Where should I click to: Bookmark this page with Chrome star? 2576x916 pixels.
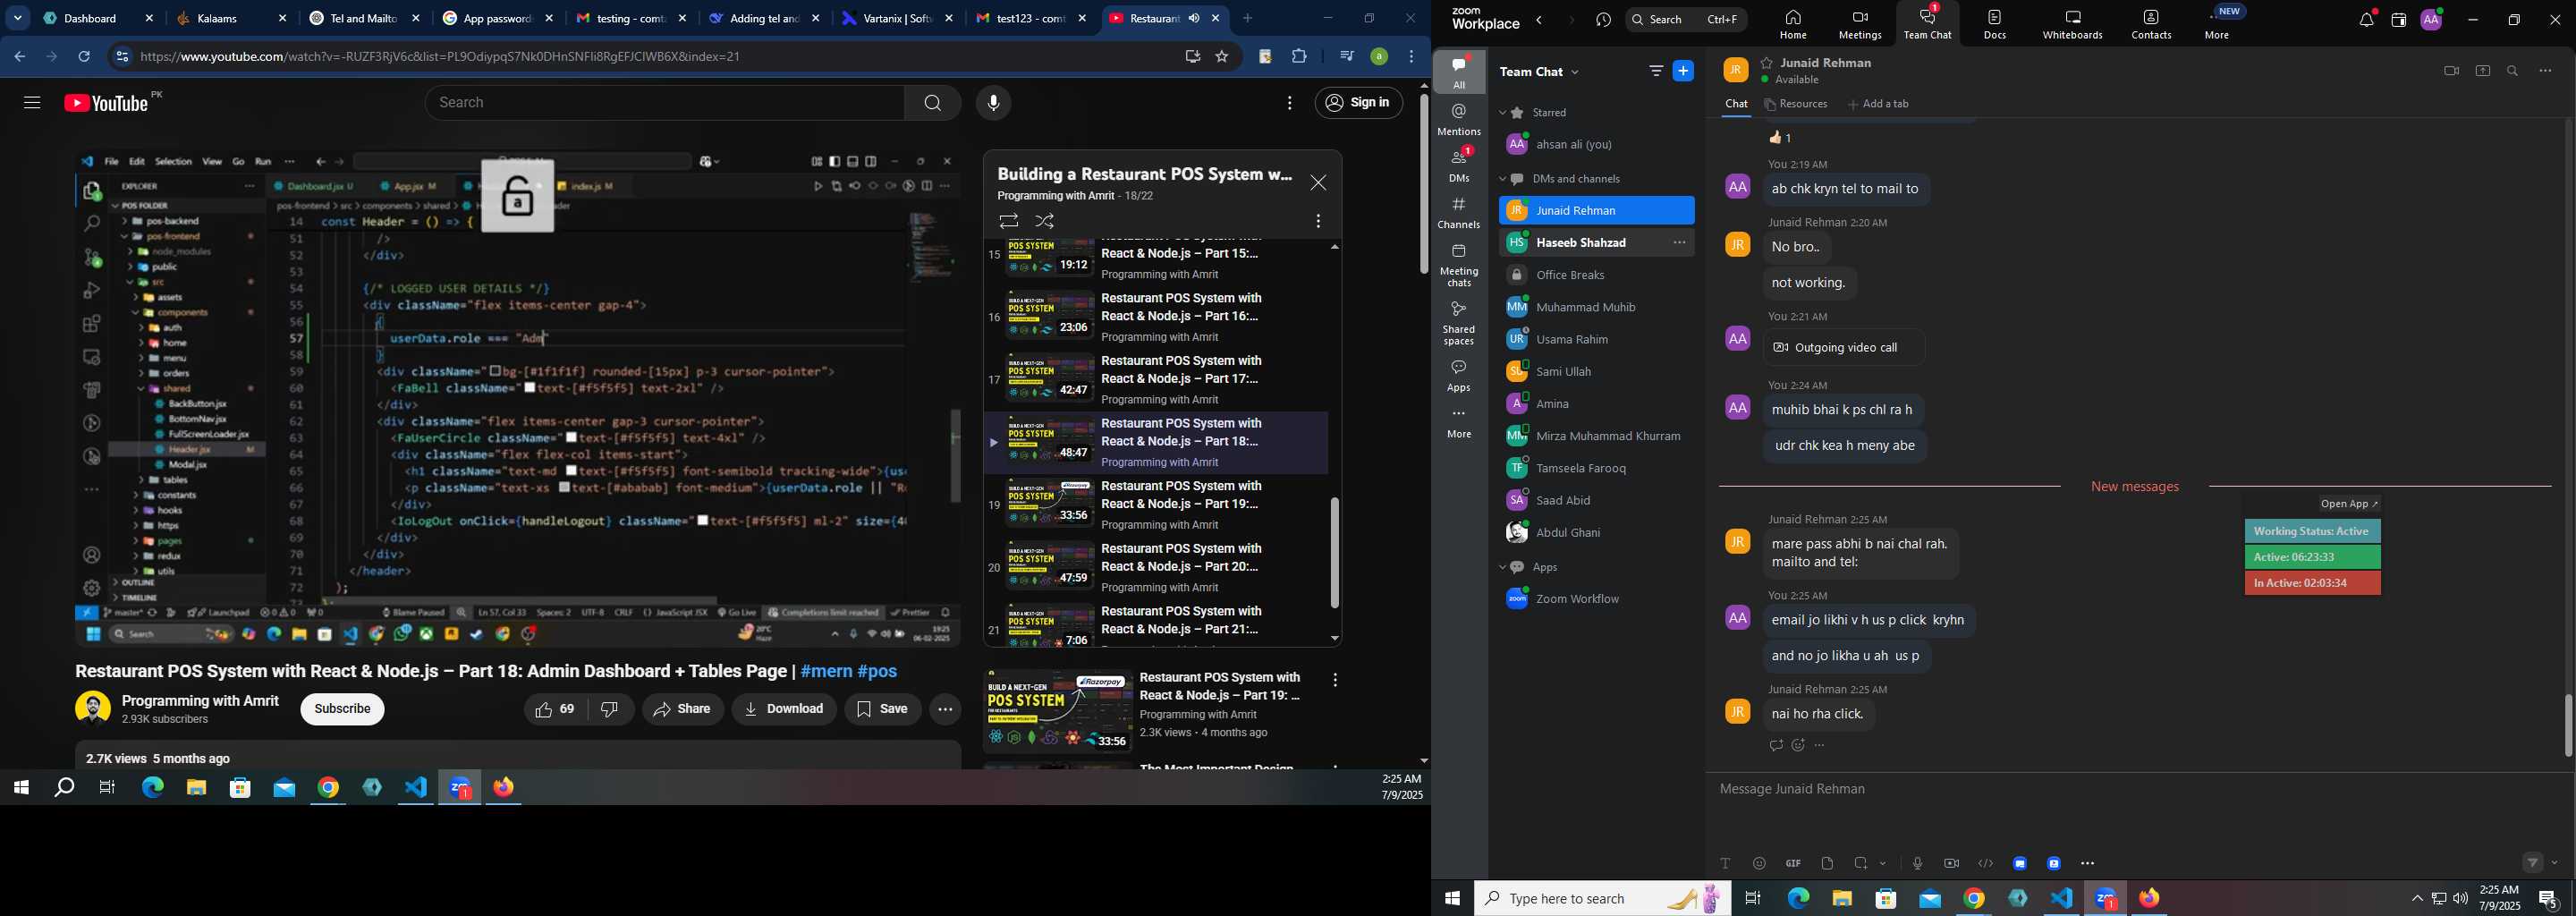[1221, 57]
